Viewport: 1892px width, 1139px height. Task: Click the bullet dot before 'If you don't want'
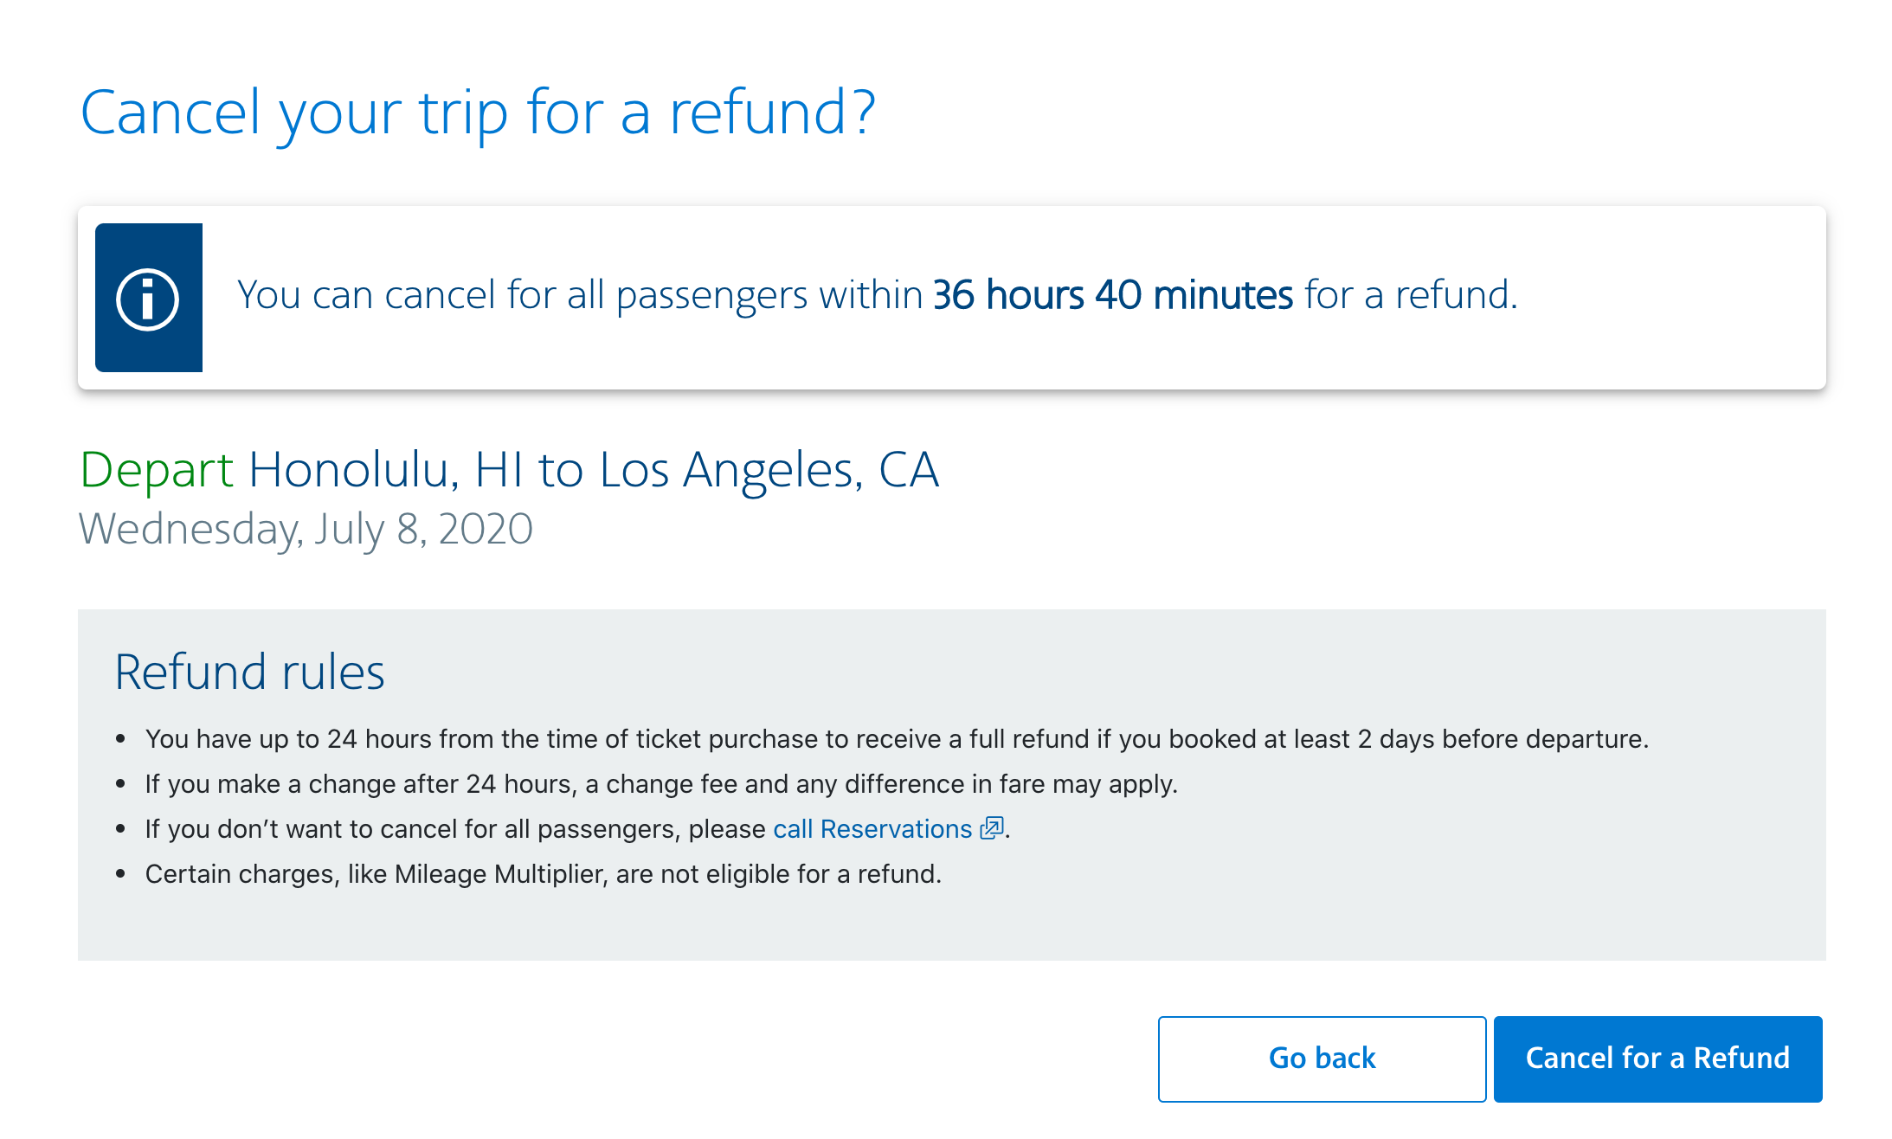(x=121, y=829)
